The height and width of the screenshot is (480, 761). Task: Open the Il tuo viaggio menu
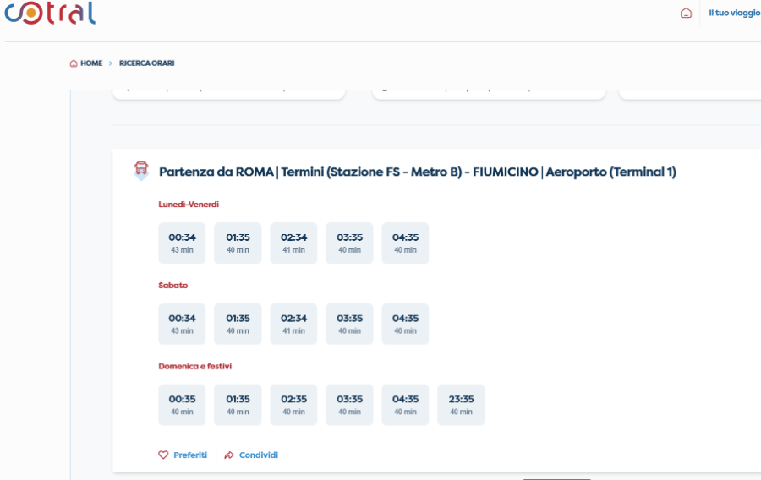[x=734, y=13]
